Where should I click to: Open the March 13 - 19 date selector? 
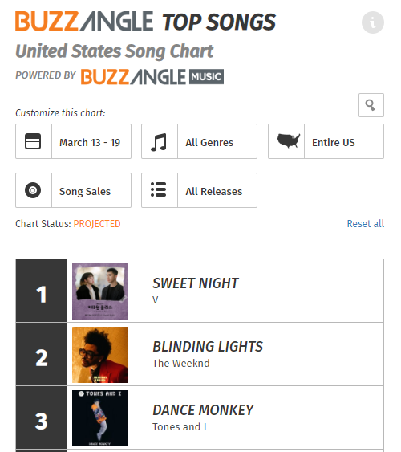coord(74,141)
